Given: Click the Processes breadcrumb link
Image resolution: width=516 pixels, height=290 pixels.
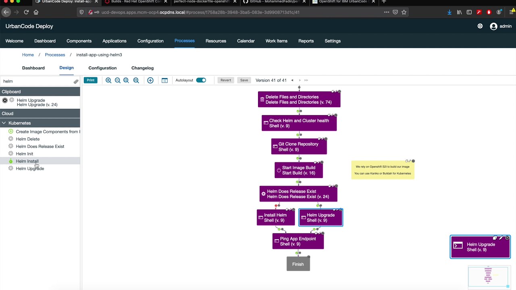Looking at the screenshot, I should (55, 55).
